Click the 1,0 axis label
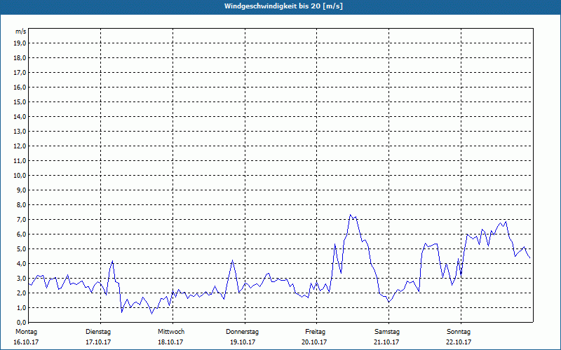Image resolution: width=561 pixels, height=350 pixels. (22, 308)
